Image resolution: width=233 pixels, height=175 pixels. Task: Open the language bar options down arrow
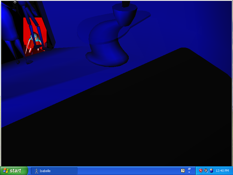click(189, 172)
